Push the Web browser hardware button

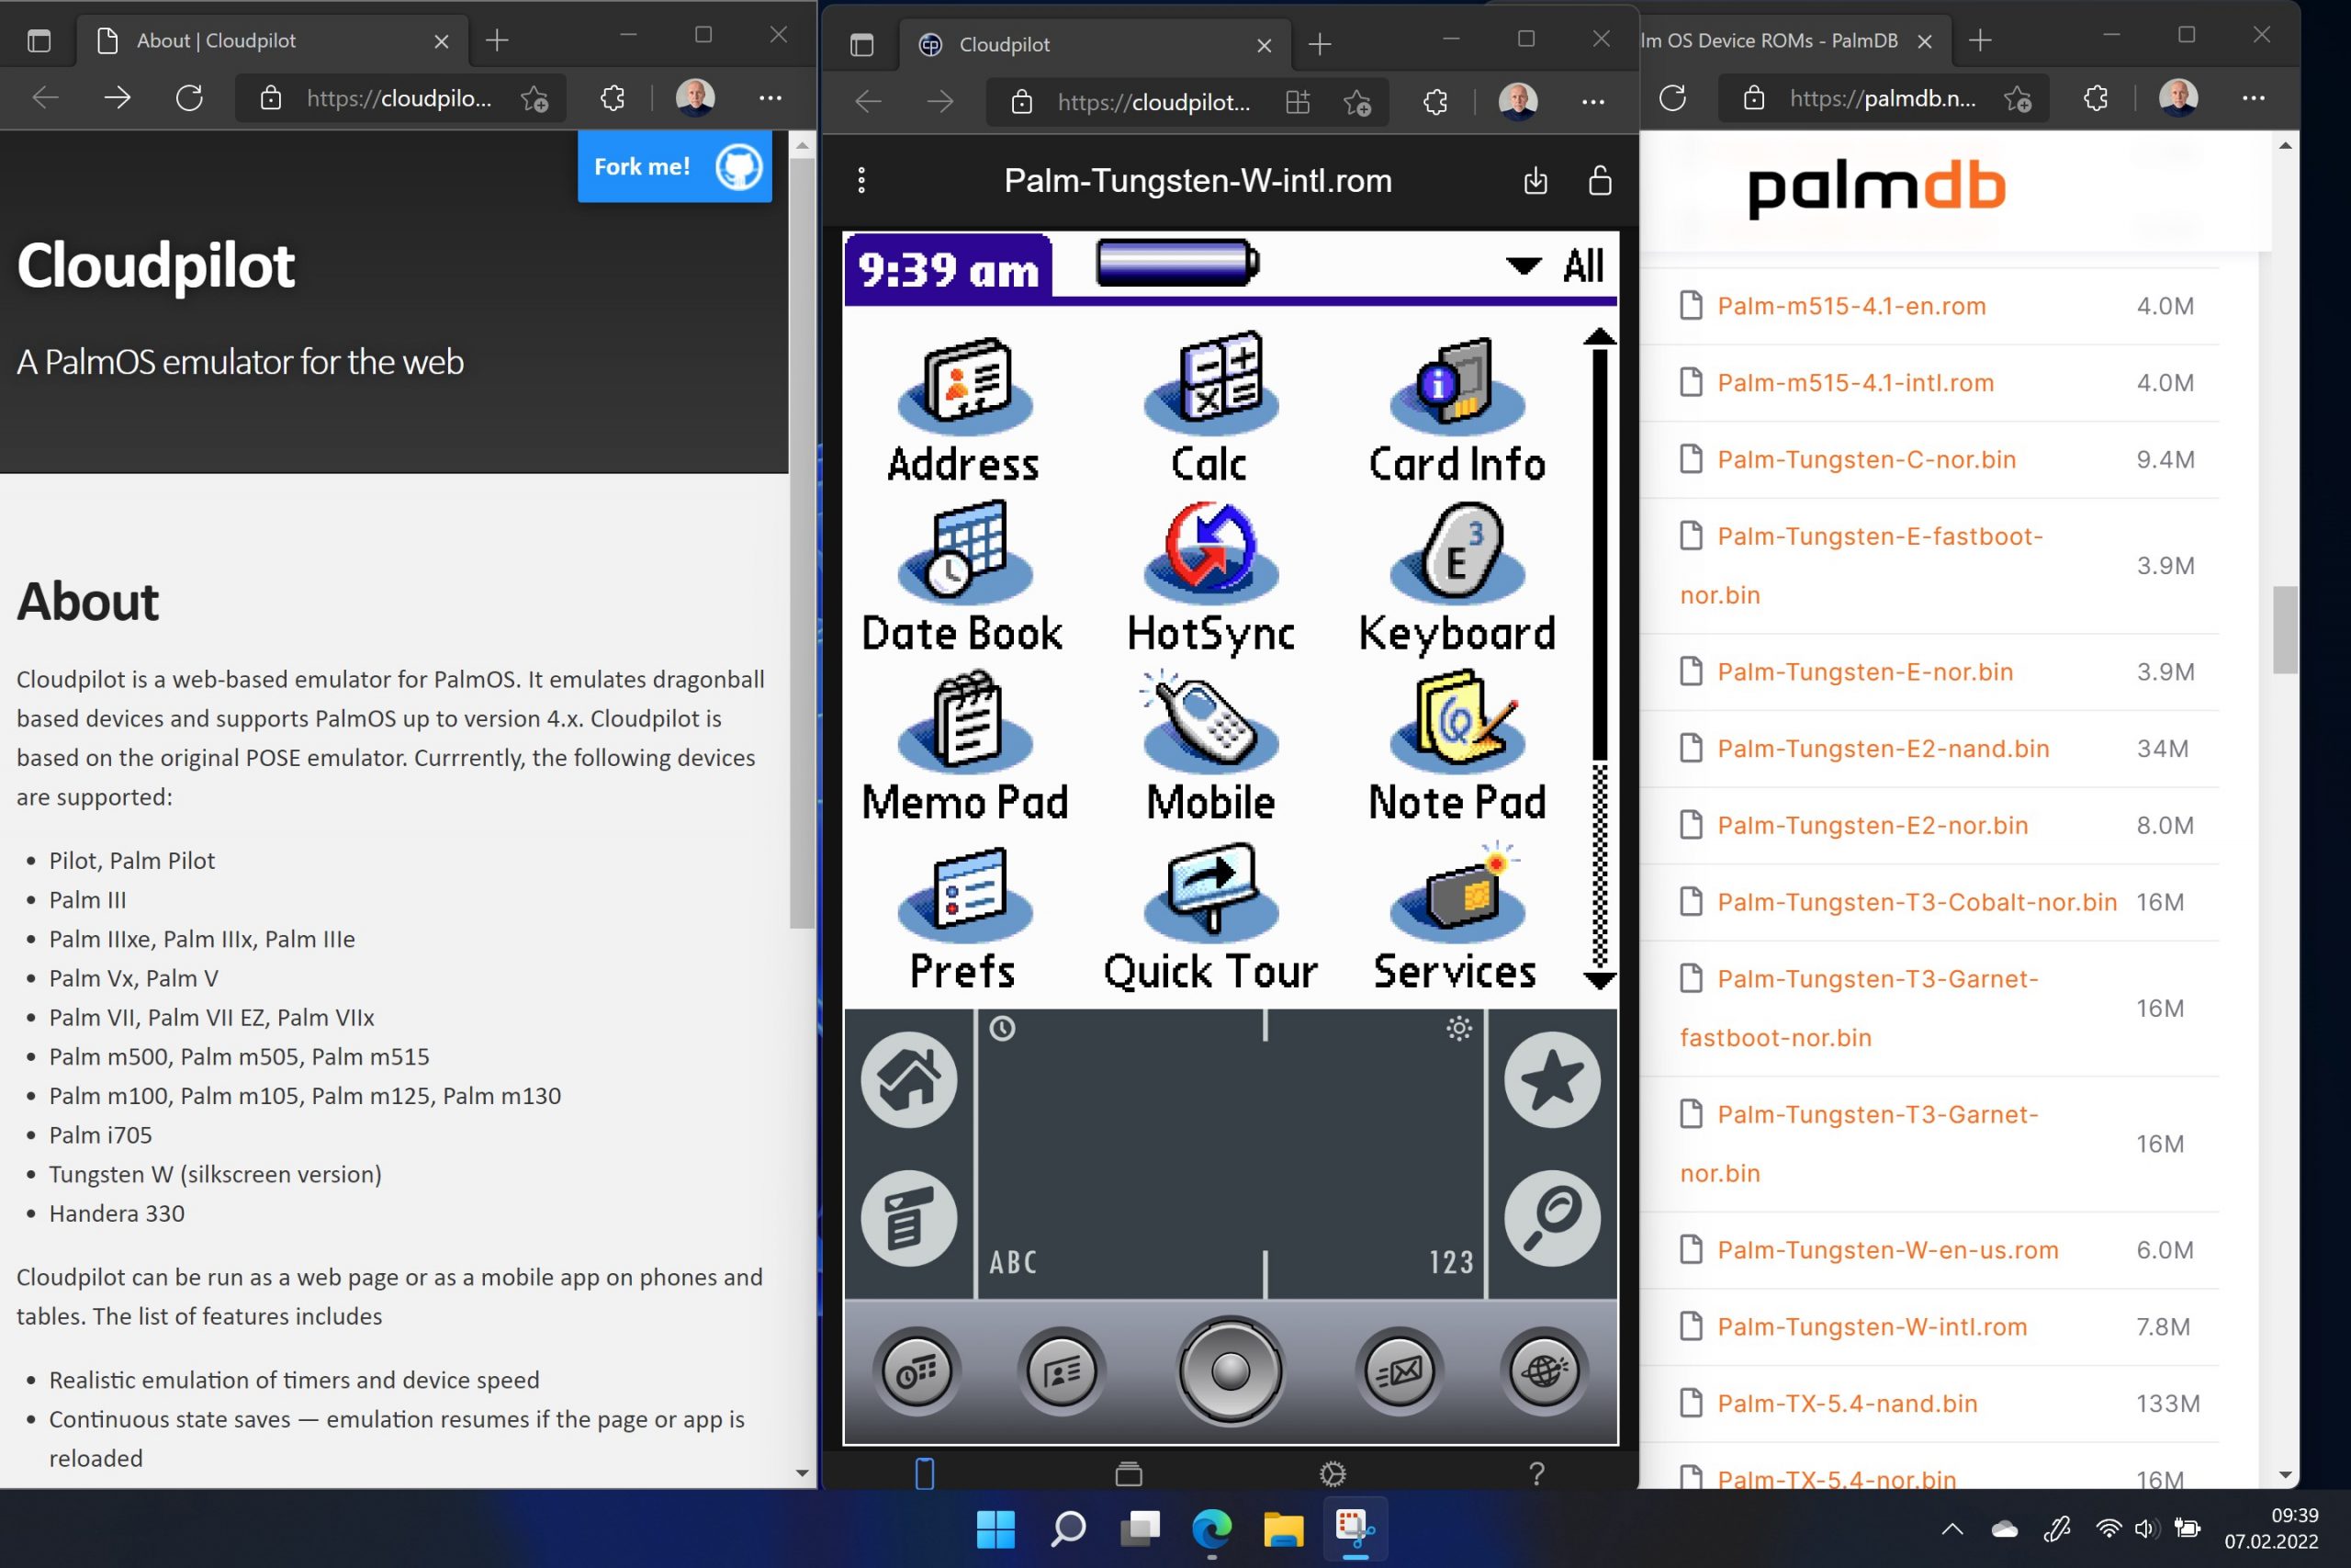tap(1545, 1372)
